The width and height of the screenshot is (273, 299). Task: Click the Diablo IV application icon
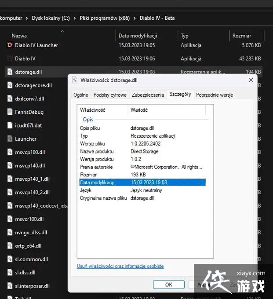10,58
